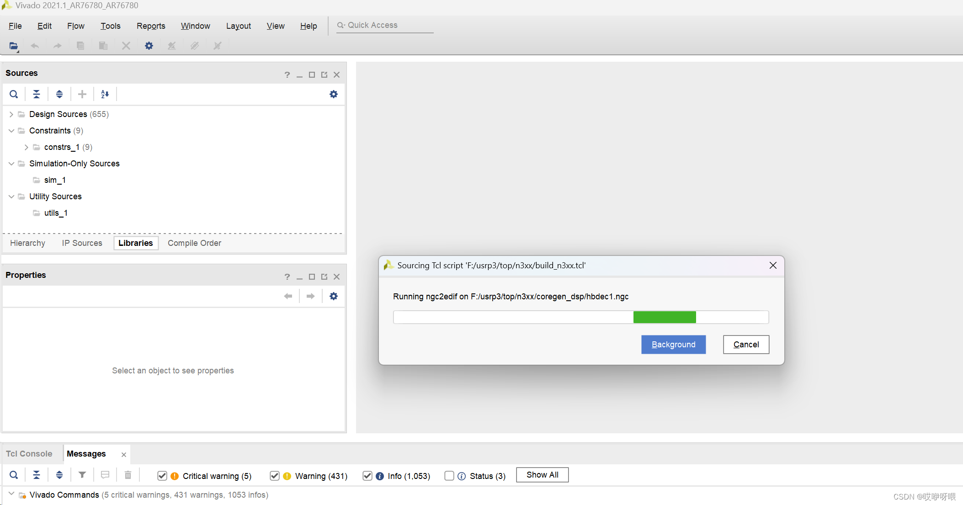The width and height of the screenshot is (963, 505).
Task: Click the Add Sources plus icon
Action: (82, 94)
